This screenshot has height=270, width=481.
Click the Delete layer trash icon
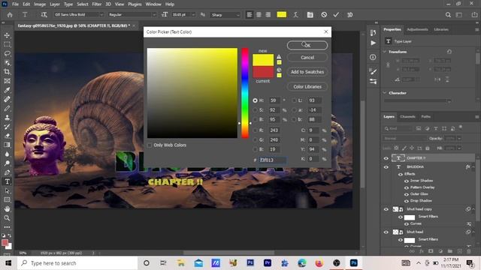tap(469, 251)
